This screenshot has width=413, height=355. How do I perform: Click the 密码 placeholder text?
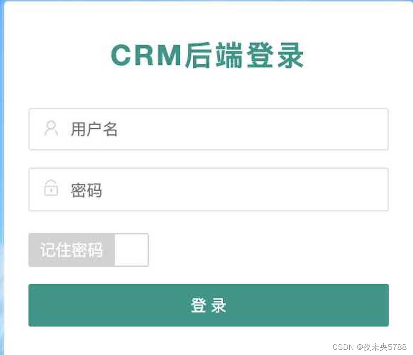86,190
